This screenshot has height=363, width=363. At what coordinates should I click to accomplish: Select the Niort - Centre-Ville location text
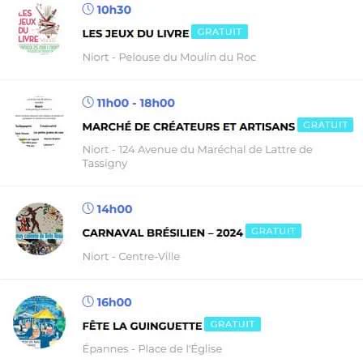click(x=131, y=256)
